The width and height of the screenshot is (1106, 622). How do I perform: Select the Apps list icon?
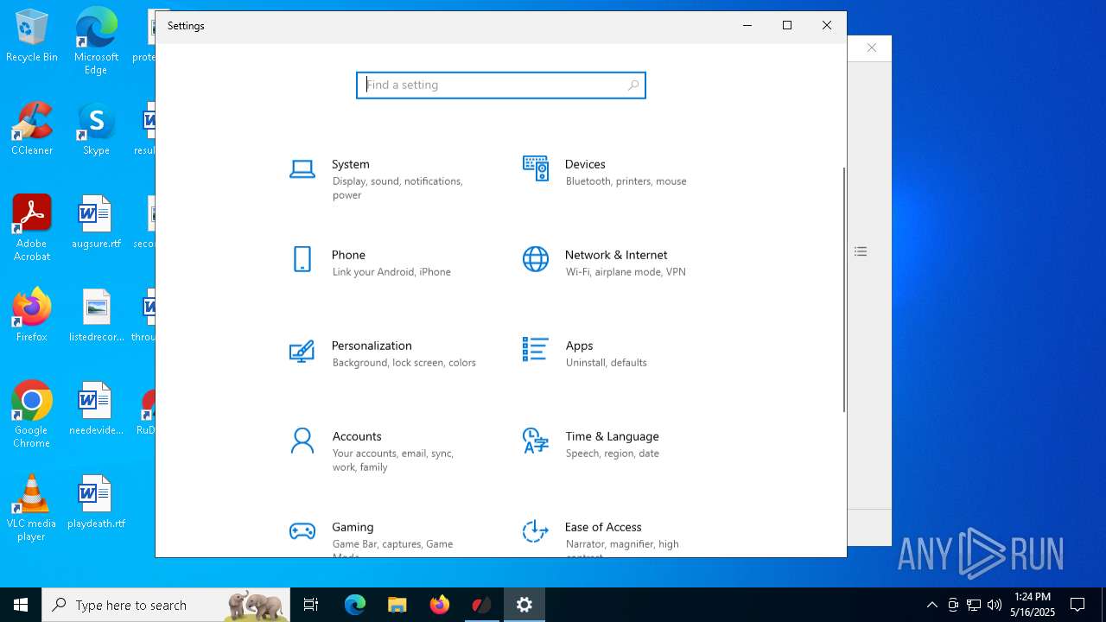535,350
